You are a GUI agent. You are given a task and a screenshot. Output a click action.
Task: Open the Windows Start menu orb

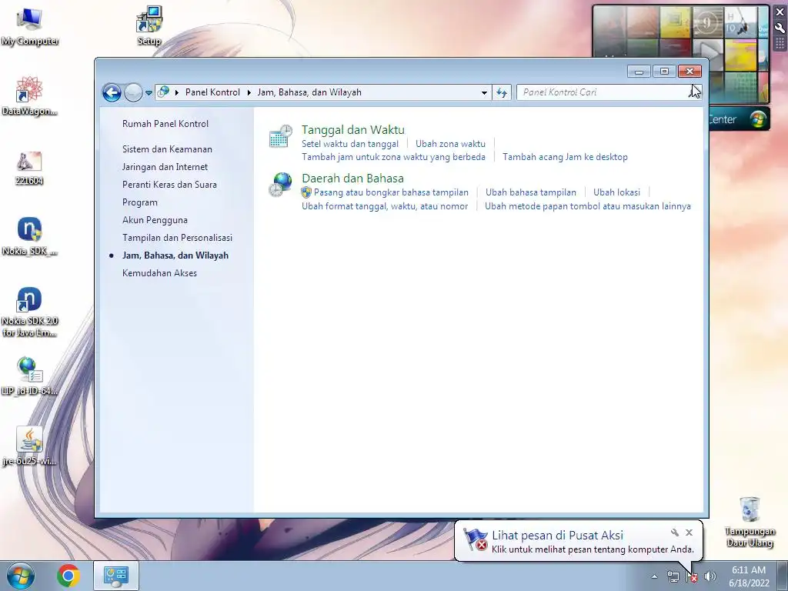[21, 576]
